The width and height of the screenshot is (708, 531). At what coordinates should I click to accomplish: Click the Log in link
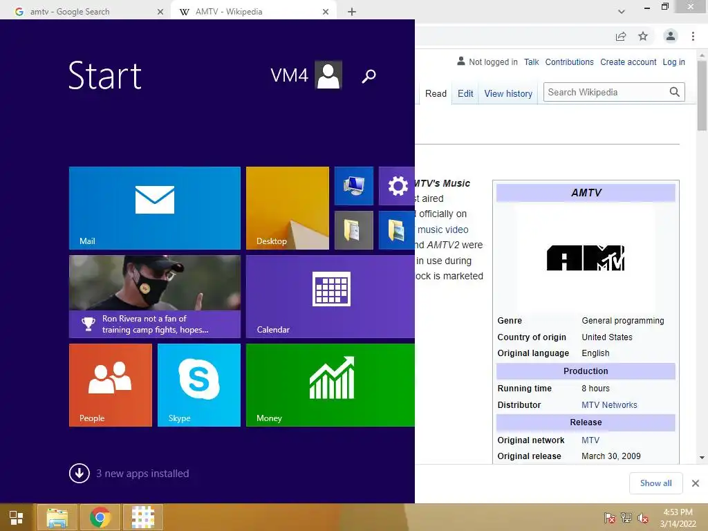(673, 62)
